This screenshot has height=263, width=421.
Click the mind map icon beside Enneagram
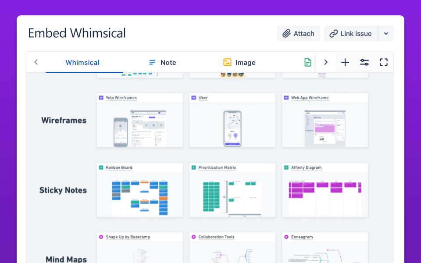point(286,237)
